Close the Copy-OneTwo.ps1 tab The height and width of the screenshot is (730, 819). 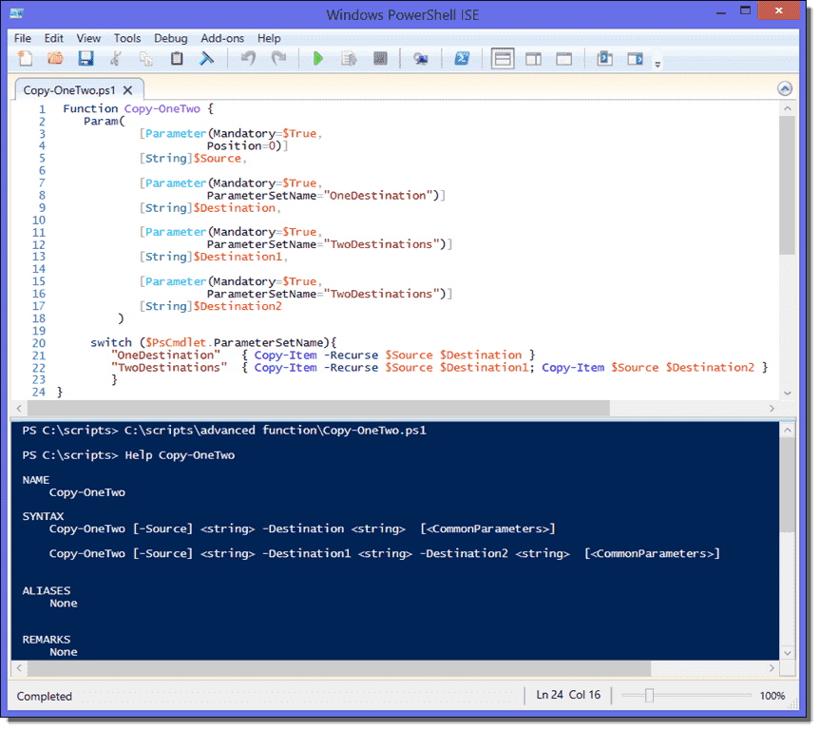point(127,90)
